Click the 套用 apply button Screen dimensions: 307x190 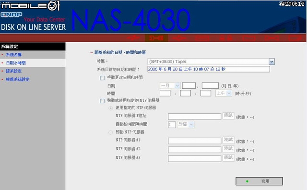259,181
